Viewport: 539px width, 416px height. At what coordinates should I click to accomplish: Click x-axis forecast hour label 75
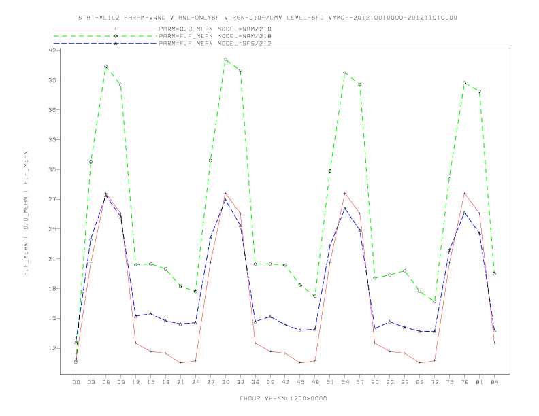point(450,382)
